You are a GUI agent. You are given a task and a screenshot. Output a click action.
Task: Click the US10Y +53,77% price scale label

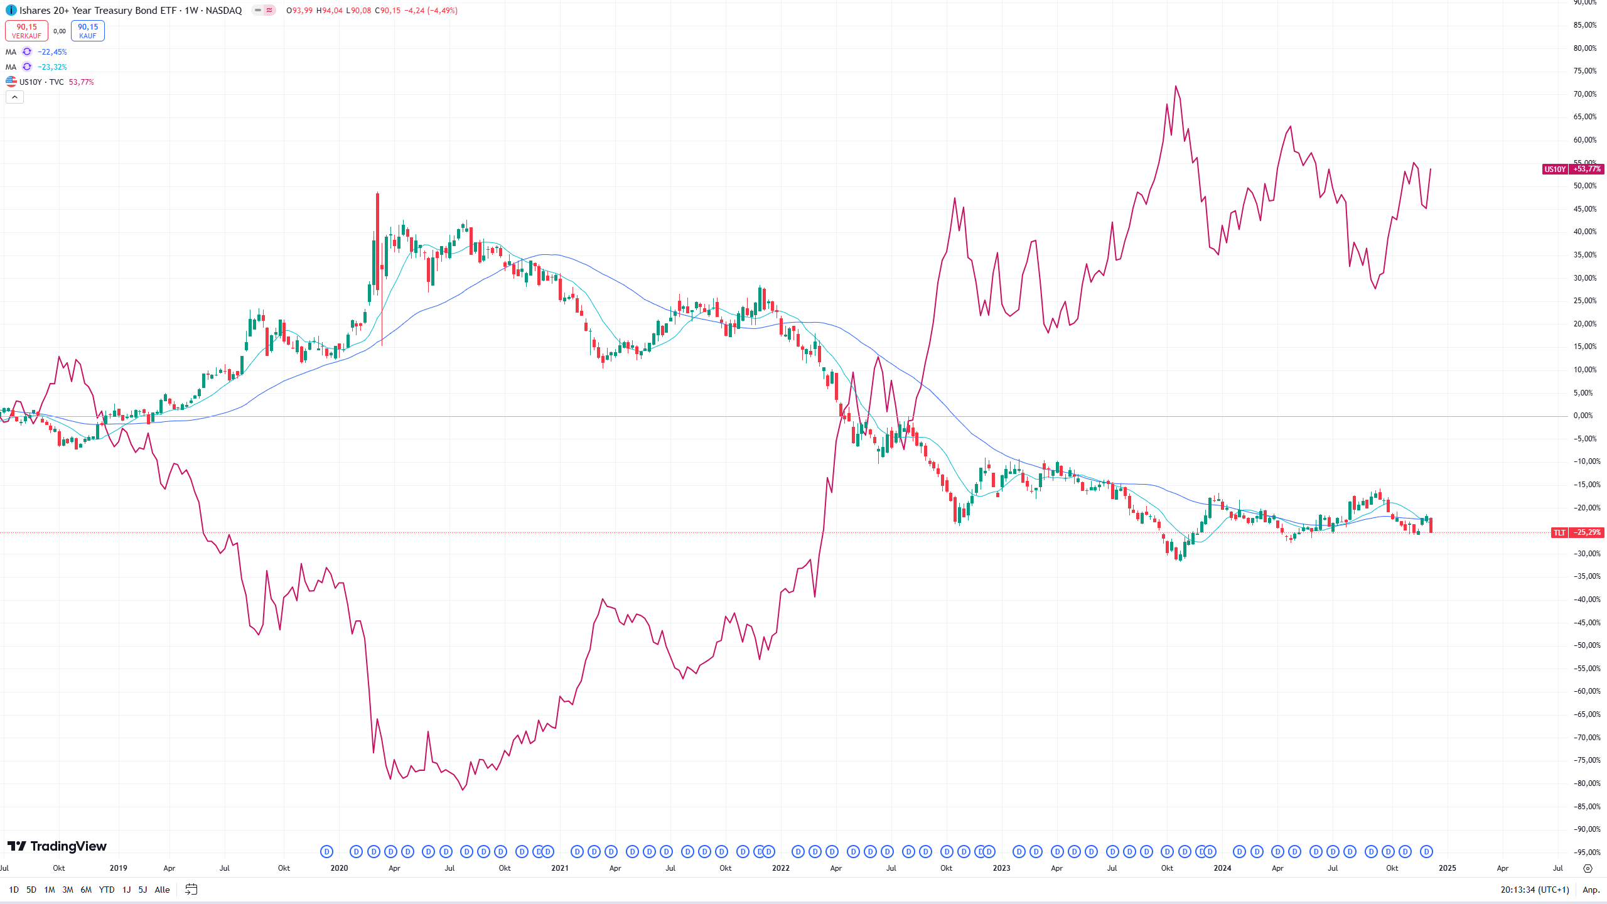click(1573, 169)
